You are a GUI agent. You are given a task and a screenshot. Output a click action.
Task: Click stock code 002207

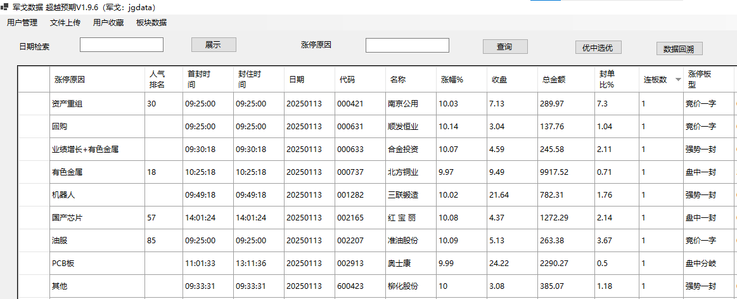tap(361, 241)
